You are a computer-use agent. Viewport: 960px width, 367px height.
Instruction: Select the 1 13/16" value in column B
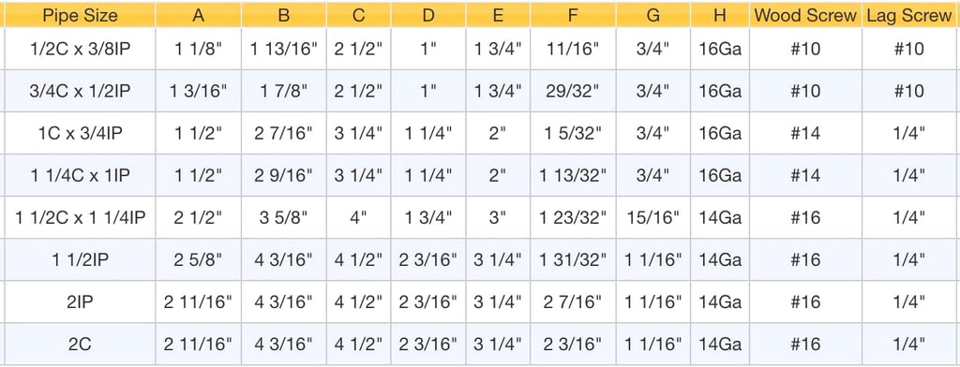(x=283, y=49)
